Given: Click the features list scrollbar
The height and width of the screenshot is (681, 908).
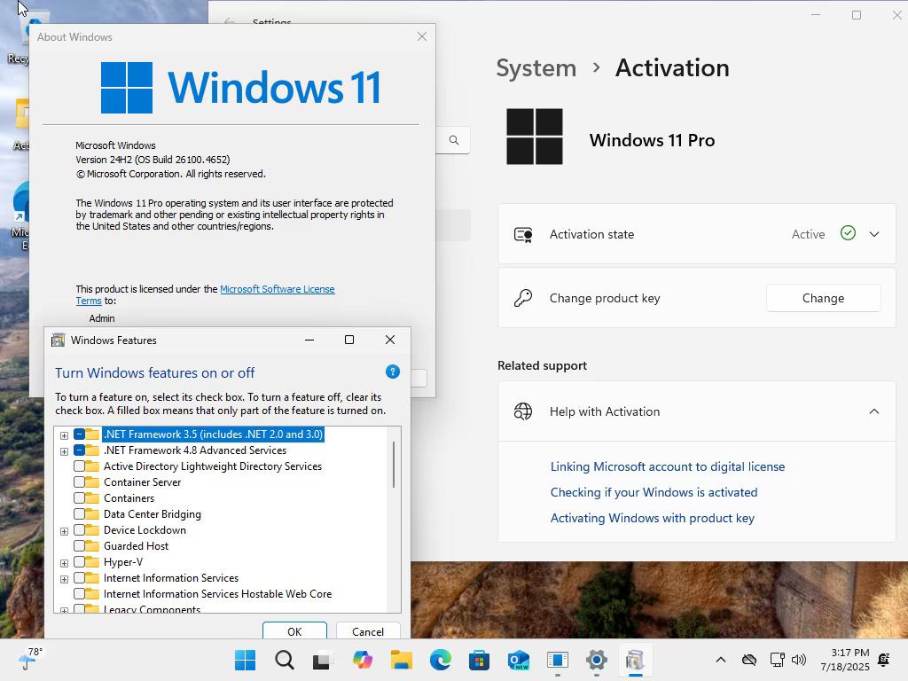Looking at the screenshot, I should 394,465.
